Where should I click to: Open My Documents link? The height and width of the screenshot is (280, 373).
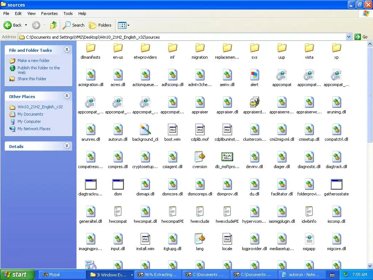point(30,114)
